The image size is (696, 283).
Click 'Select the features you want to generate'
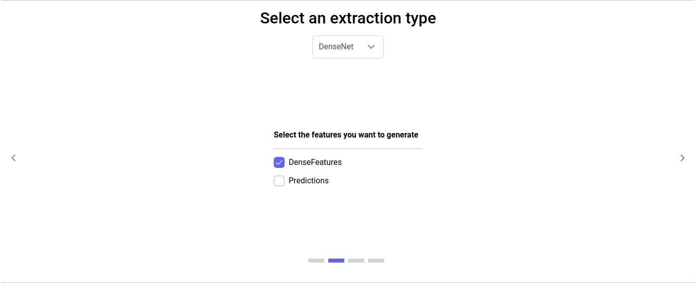(346, 135)
